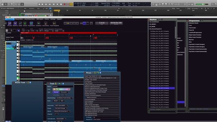Image resolution: width=217 pixels, height=122 pixels.
Task: Select Percussion track type
Action: [64, 92]
